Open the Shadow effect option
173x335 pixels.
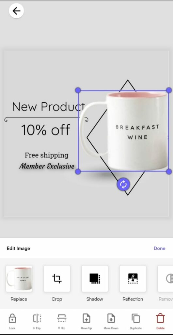(95, 279)
